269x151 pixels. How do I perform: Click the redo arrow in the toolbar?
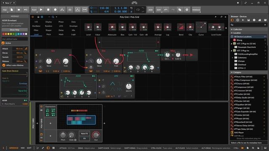[x=173, y=10]
